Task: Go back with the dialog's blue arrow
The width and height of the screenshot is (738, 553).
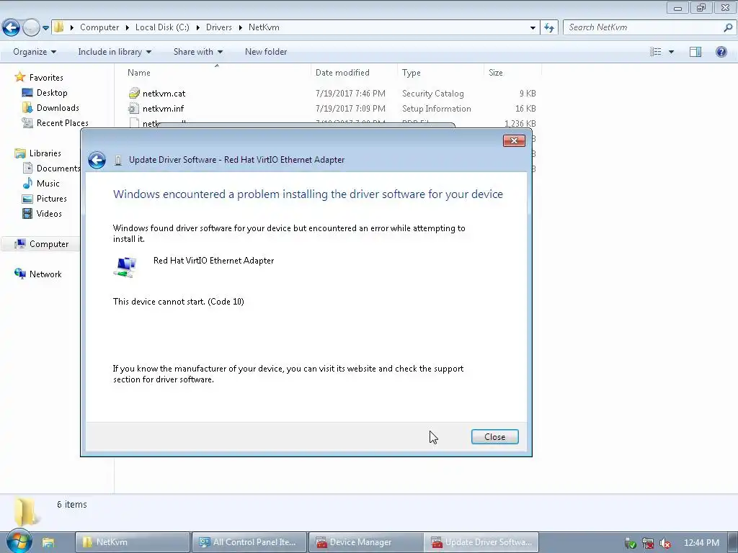Action: pyautogui.click(x=97, y=161)
